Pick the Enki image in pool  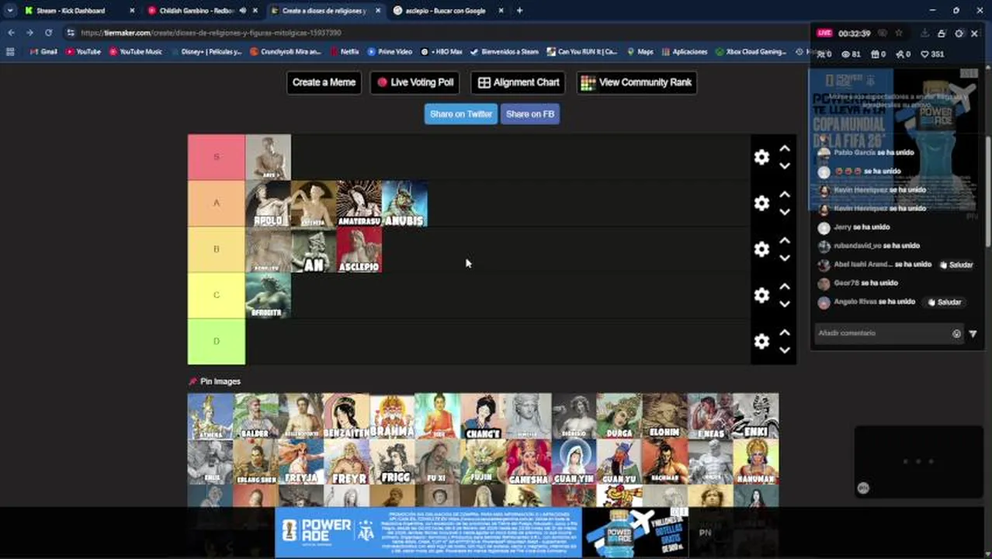pyautogui.click(x=756, y=416)
